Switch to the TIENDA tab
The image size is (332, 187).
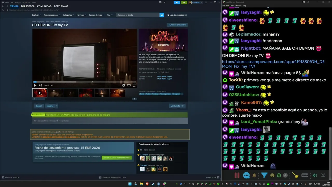click(x=14, y=6)
